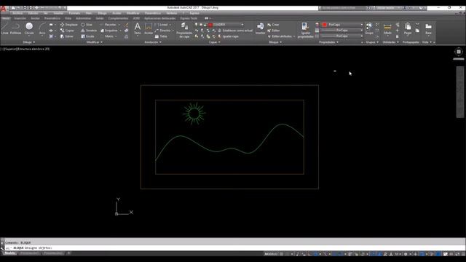Viewport: 466px width, 262px height.
Task: Select the Texto annotation tool
Action: coord(138,28)
